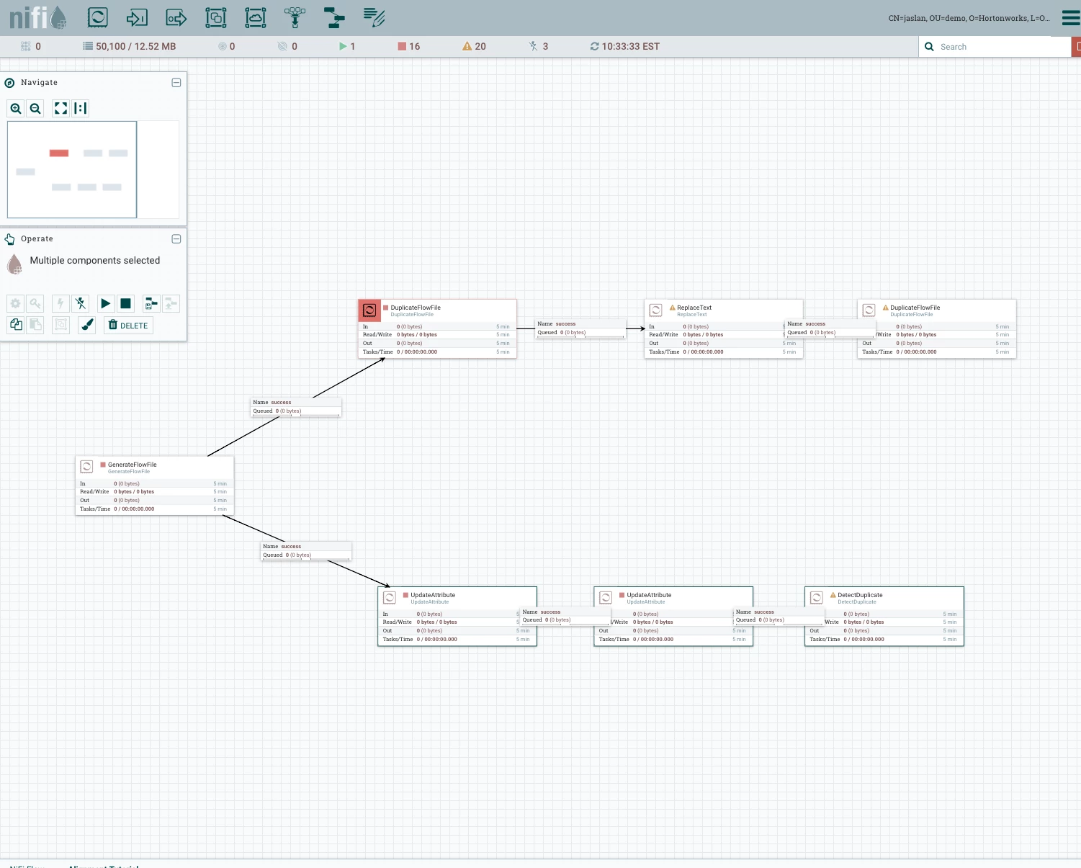Zoom out using the Navigate panel

tap(35, 109)
